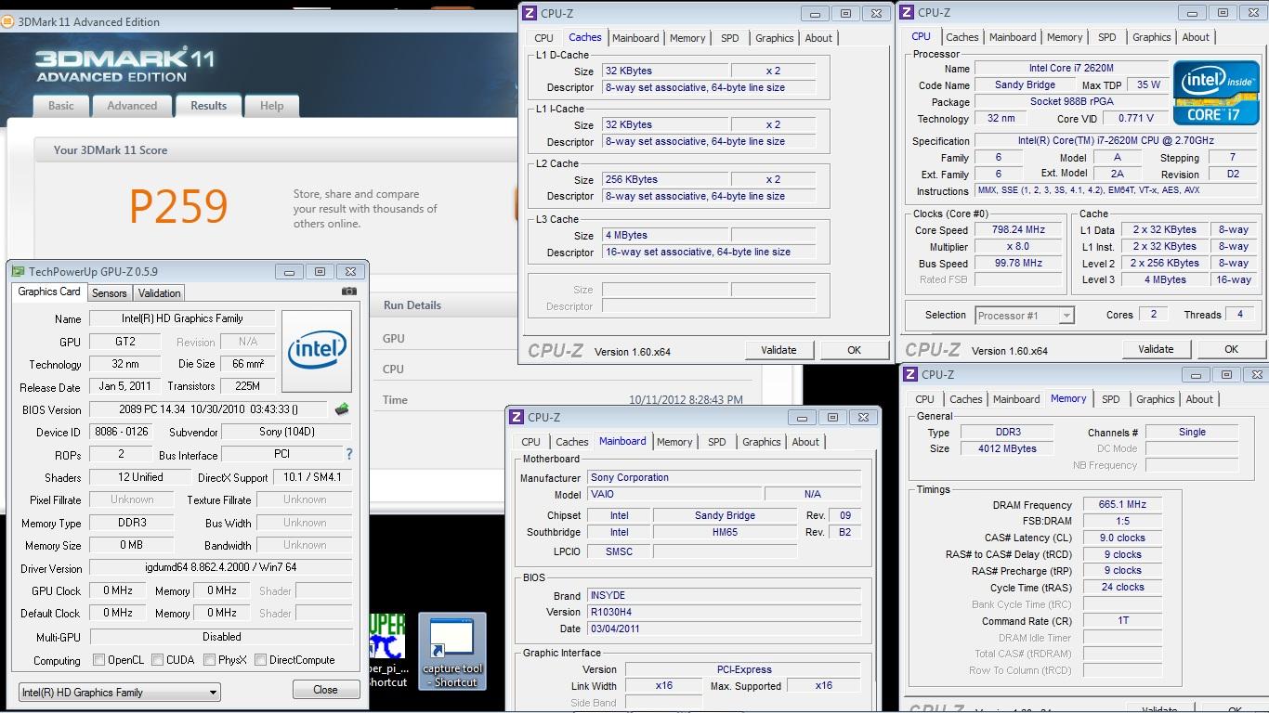Click the Intel logo in GPU-Z

pyautogui.click(x=317, y=351)
